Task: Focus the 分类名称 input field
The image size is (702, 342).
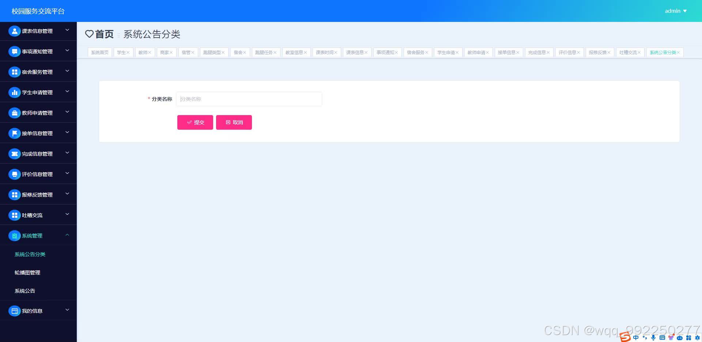Action: click(249, 99)
